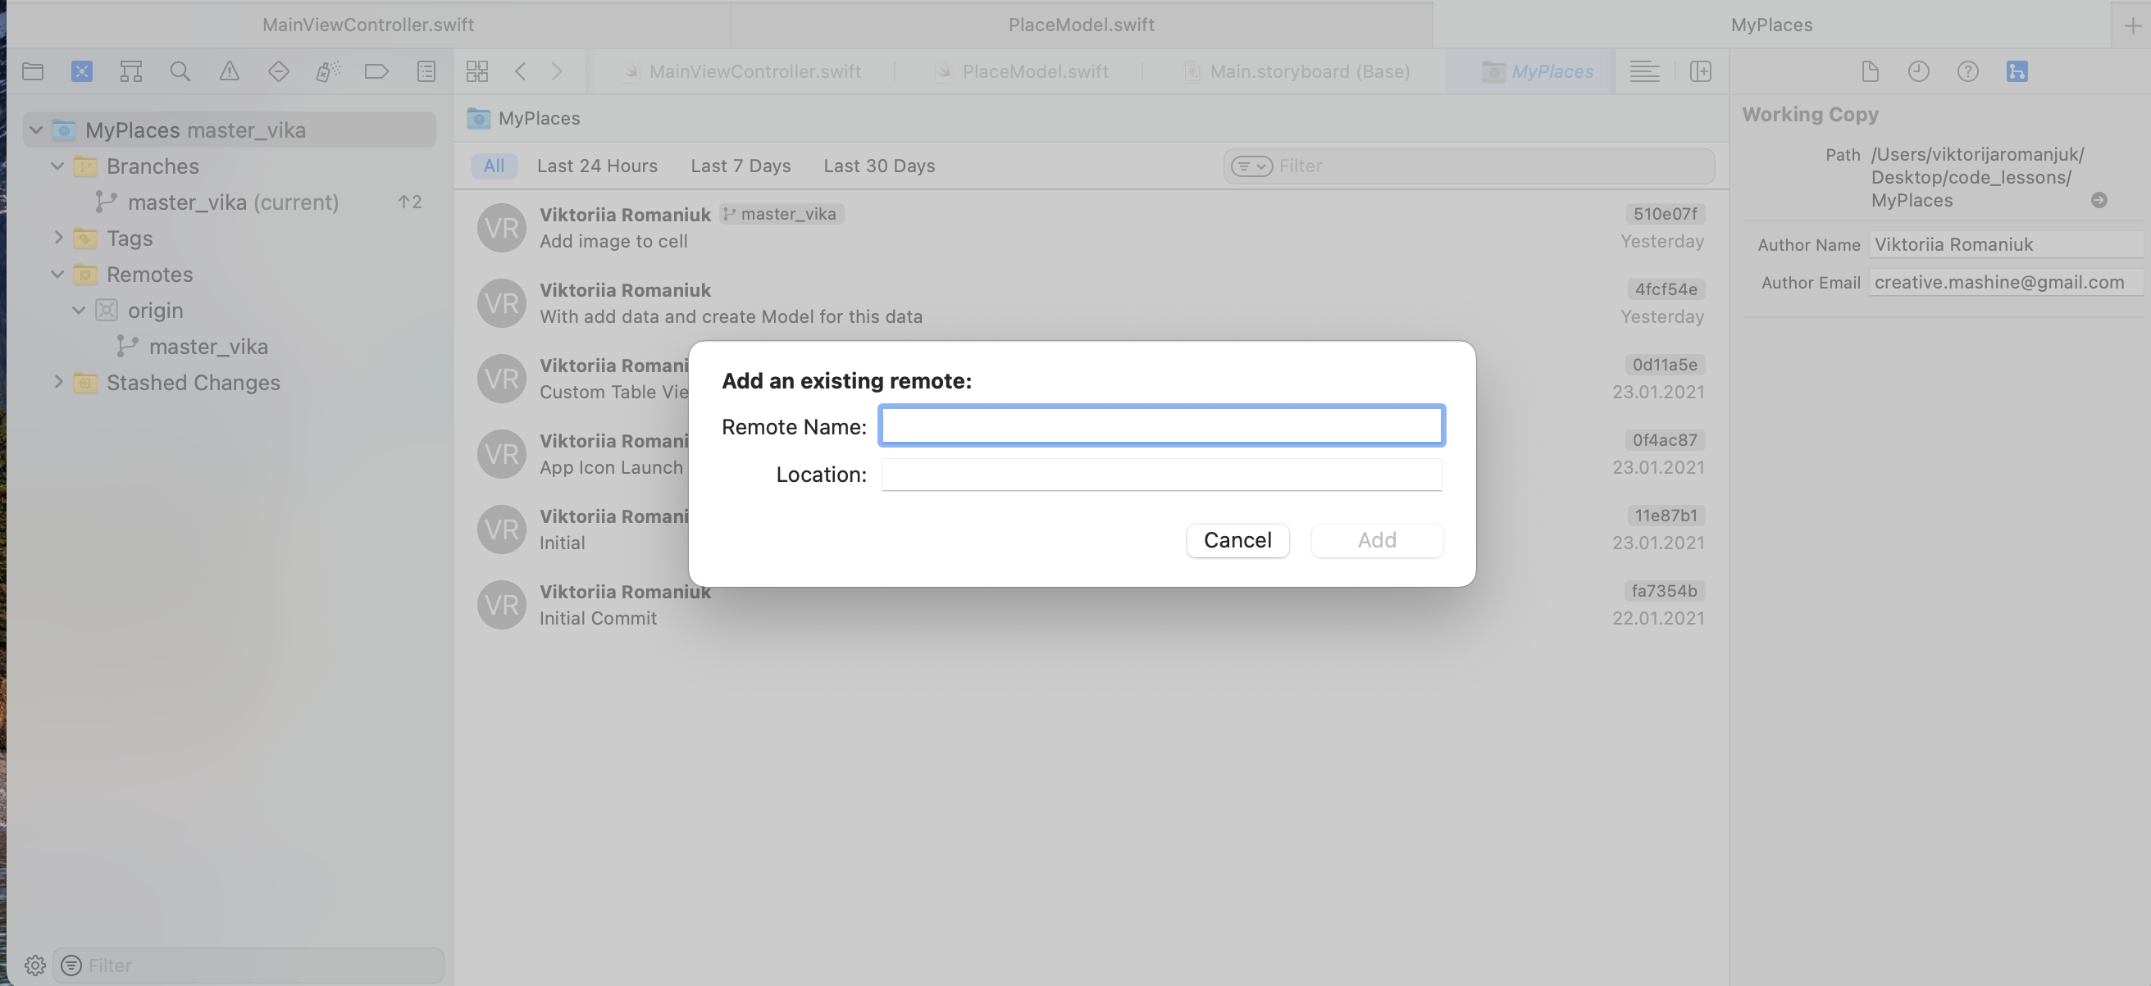
Task: Expand the Stashed Changes group
Action: click(57, 382)
